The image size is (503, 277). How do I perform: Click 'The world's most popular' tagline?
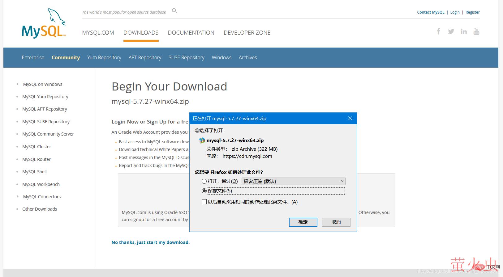click(124, 12)
